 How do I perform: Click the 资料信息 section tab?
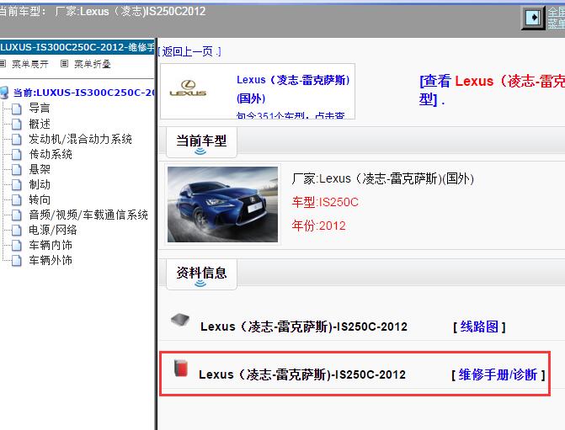pyautogui.click(x=201, y=274)
